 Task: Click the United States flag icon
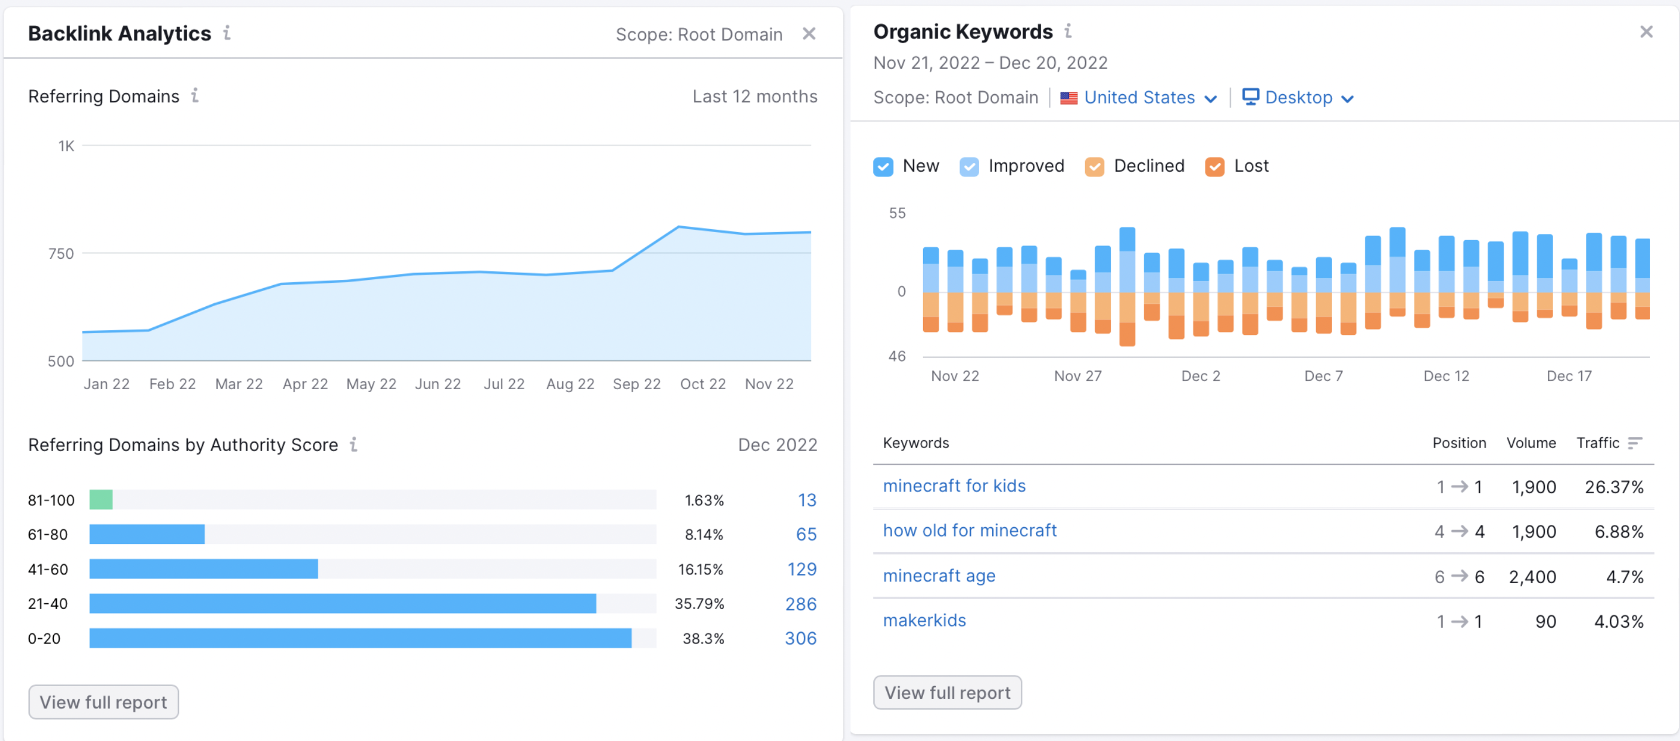pos(1069,98)
